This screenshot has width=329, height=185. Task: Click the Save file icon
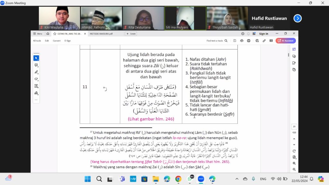pos(235,41)
